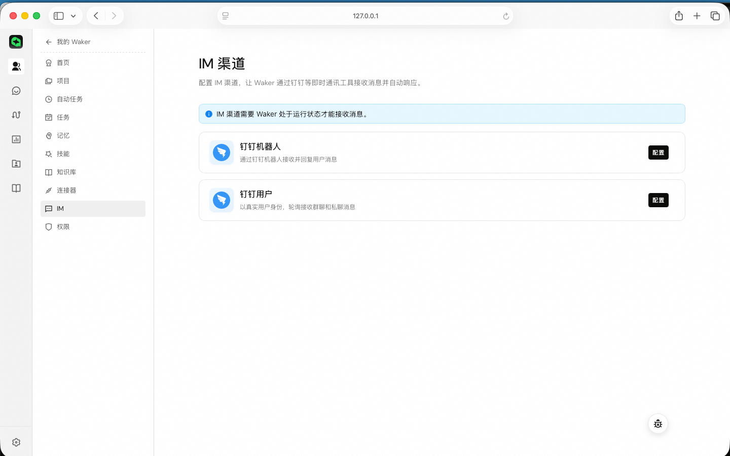This screenshot has height=456, width=730.
Task: Select IM in sidebar
Action: point(93,209)
